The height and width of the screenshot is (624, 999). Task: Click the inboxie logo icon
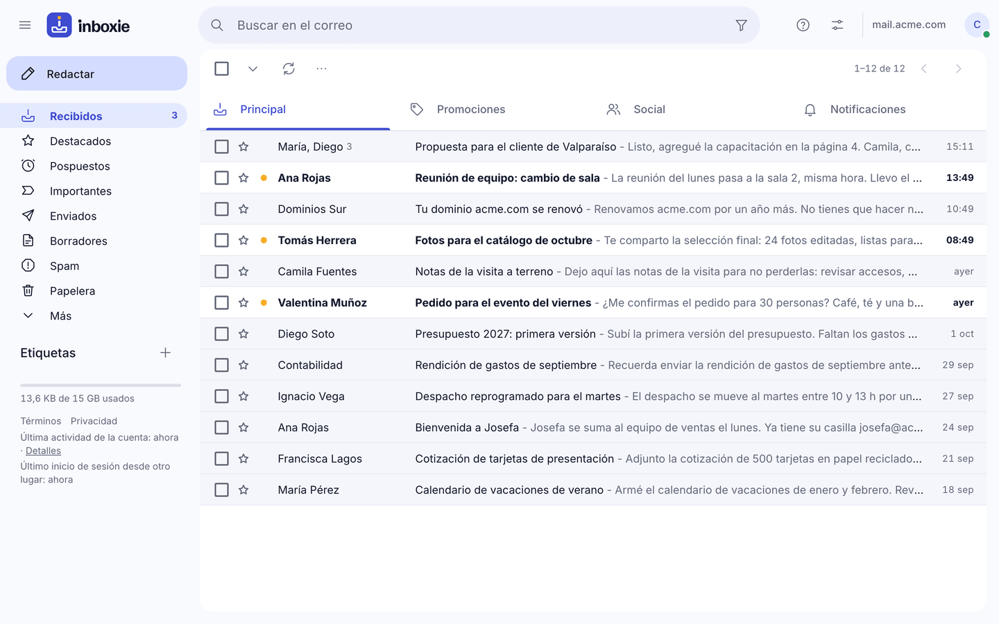[x=59, y=25]
